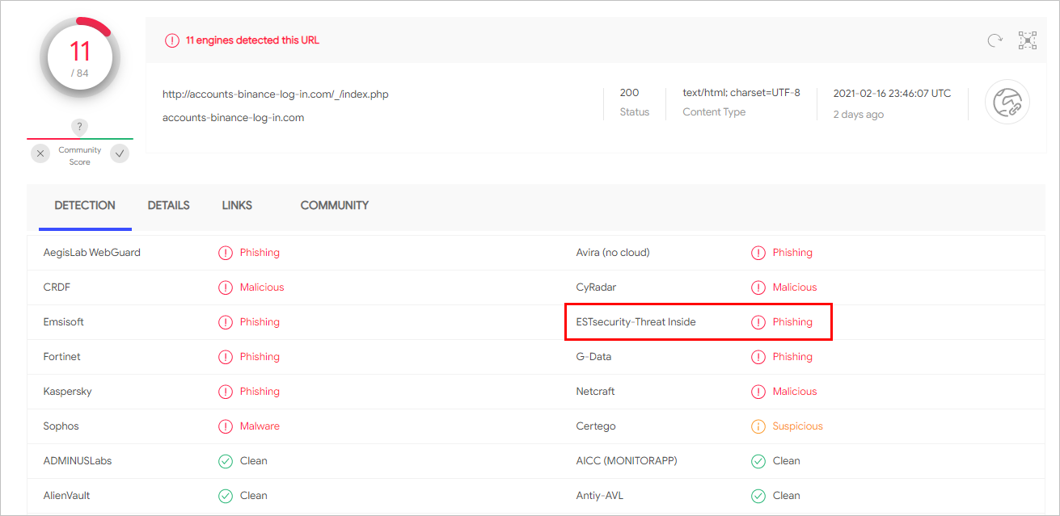Click the CRDF vendor name

(57, 287)
